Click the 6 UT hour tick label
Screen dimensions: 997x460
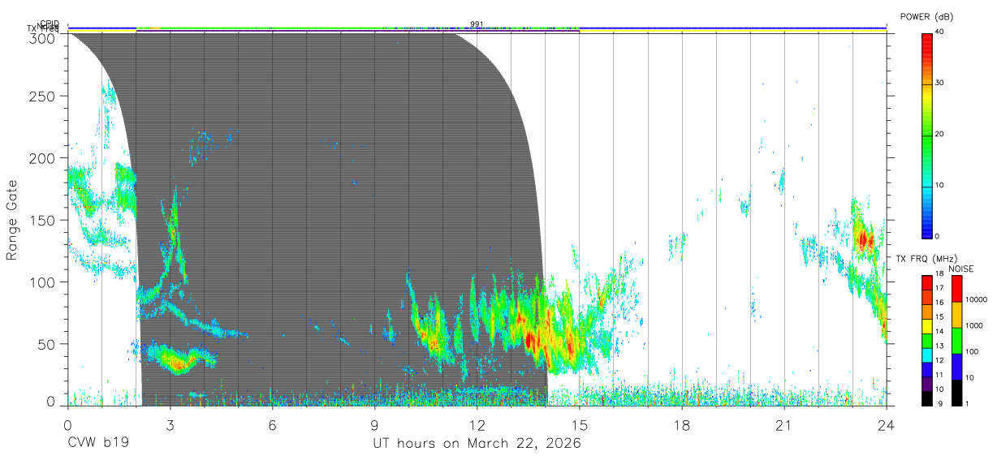pyautogui.click(x=273, y=425)
